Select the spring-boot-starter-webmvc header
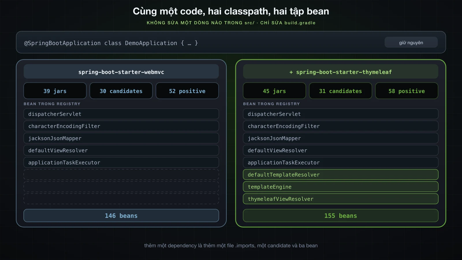462x260 pixels. click(121, 72)
